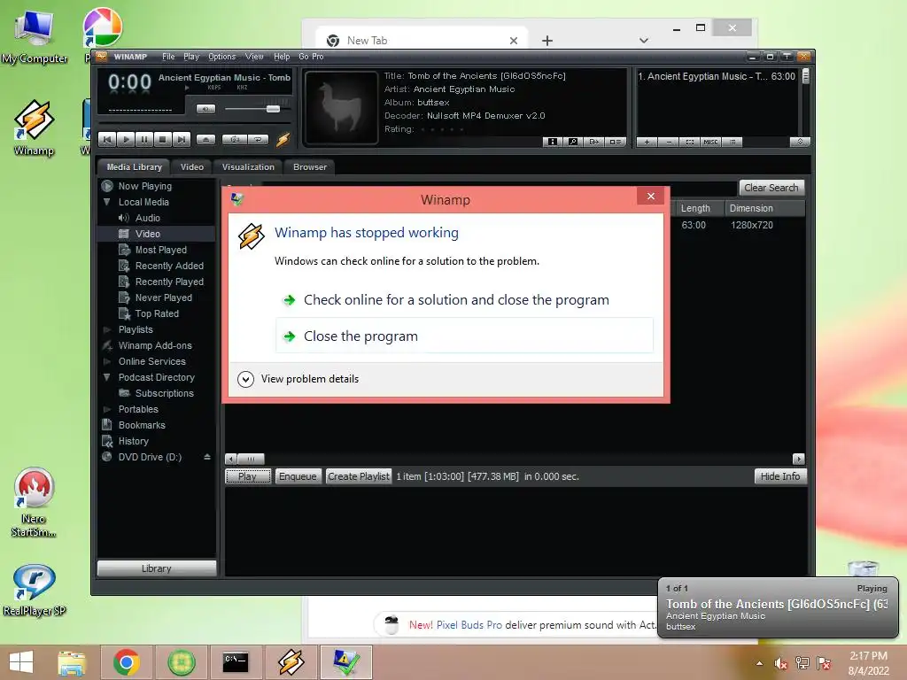Image resolution: width=907 pixels, height=680 pixels.
Task: Open History in the library tree
Action: 134,441
